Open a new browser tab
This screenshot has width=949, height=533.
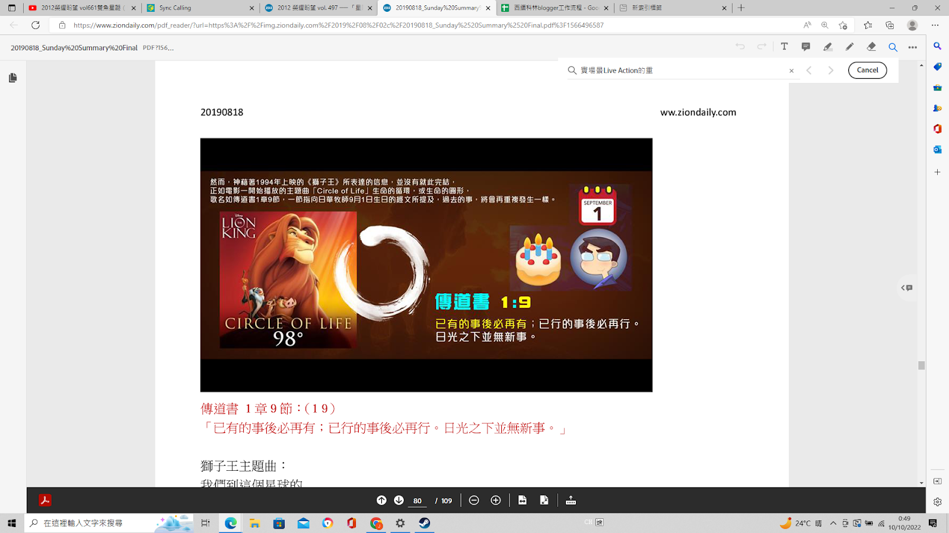pos(741,8)
